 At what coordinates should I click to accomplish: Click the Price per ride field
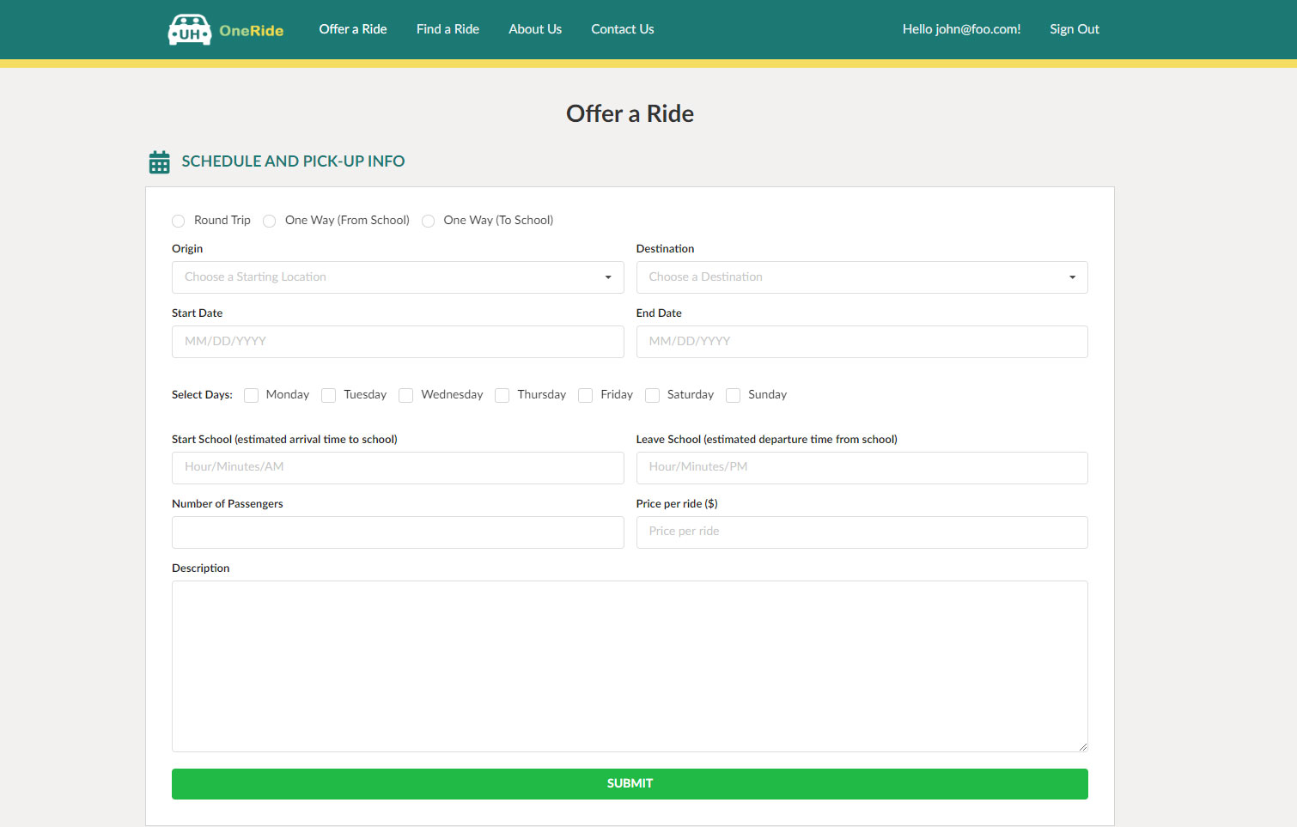861,532
